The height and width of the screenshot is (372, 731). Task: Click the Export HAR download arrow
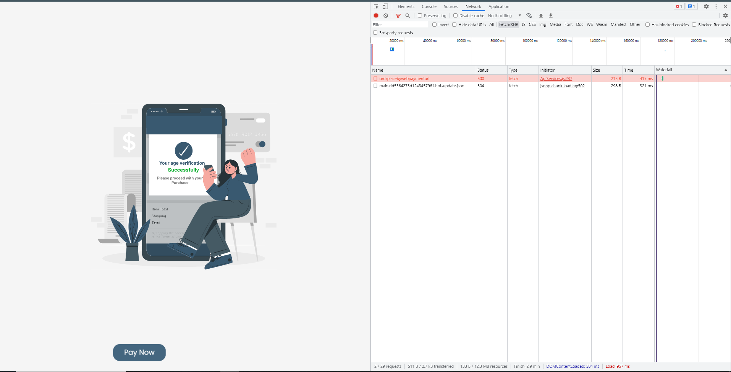coord(551,16)
